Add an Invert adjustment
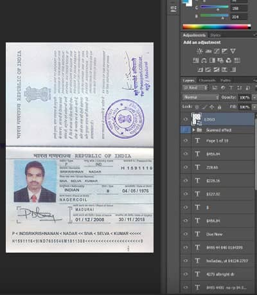The image size is (257, 295). [x=200, y=69]
